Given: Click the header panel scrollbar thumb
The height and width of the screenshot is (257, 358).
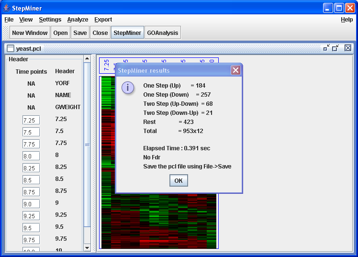Looking at the screenshot, I should tap(87, 145).
